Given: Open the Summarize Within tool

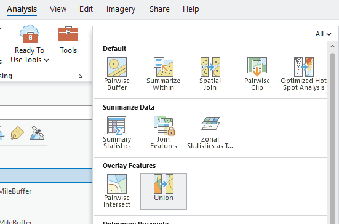Looking at the screenshot, I should 163,74.
